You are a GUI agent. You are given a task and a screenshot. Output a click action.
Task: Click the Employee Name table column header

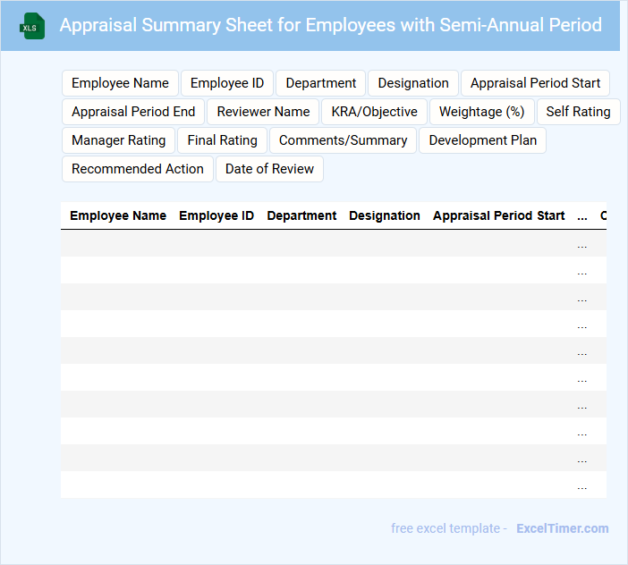[118, 215]
